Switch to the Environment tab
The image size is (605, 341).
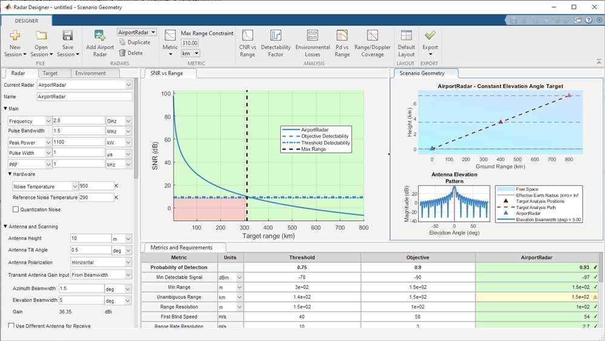pos(90,73)
